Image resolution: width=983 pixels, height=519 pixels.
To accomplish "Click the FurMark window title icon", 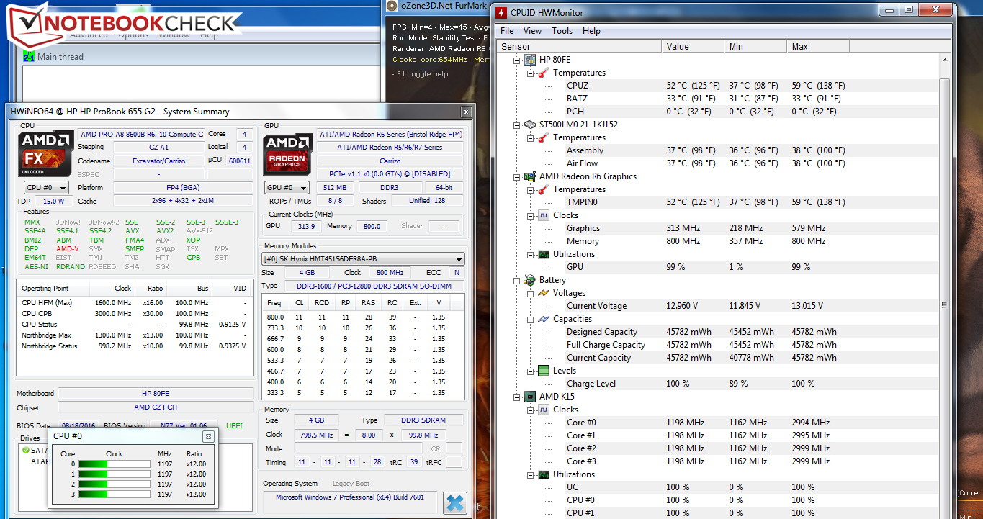I will [x=391, y=6].
